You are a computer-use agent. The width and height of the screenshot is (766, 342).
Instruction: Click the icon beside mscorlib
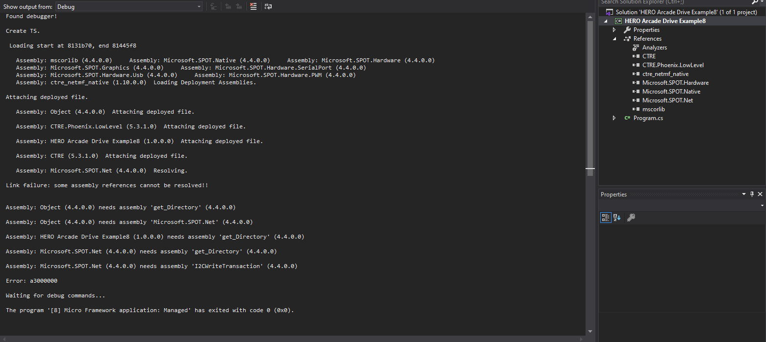pyautogui.click(x=636, y=109)
